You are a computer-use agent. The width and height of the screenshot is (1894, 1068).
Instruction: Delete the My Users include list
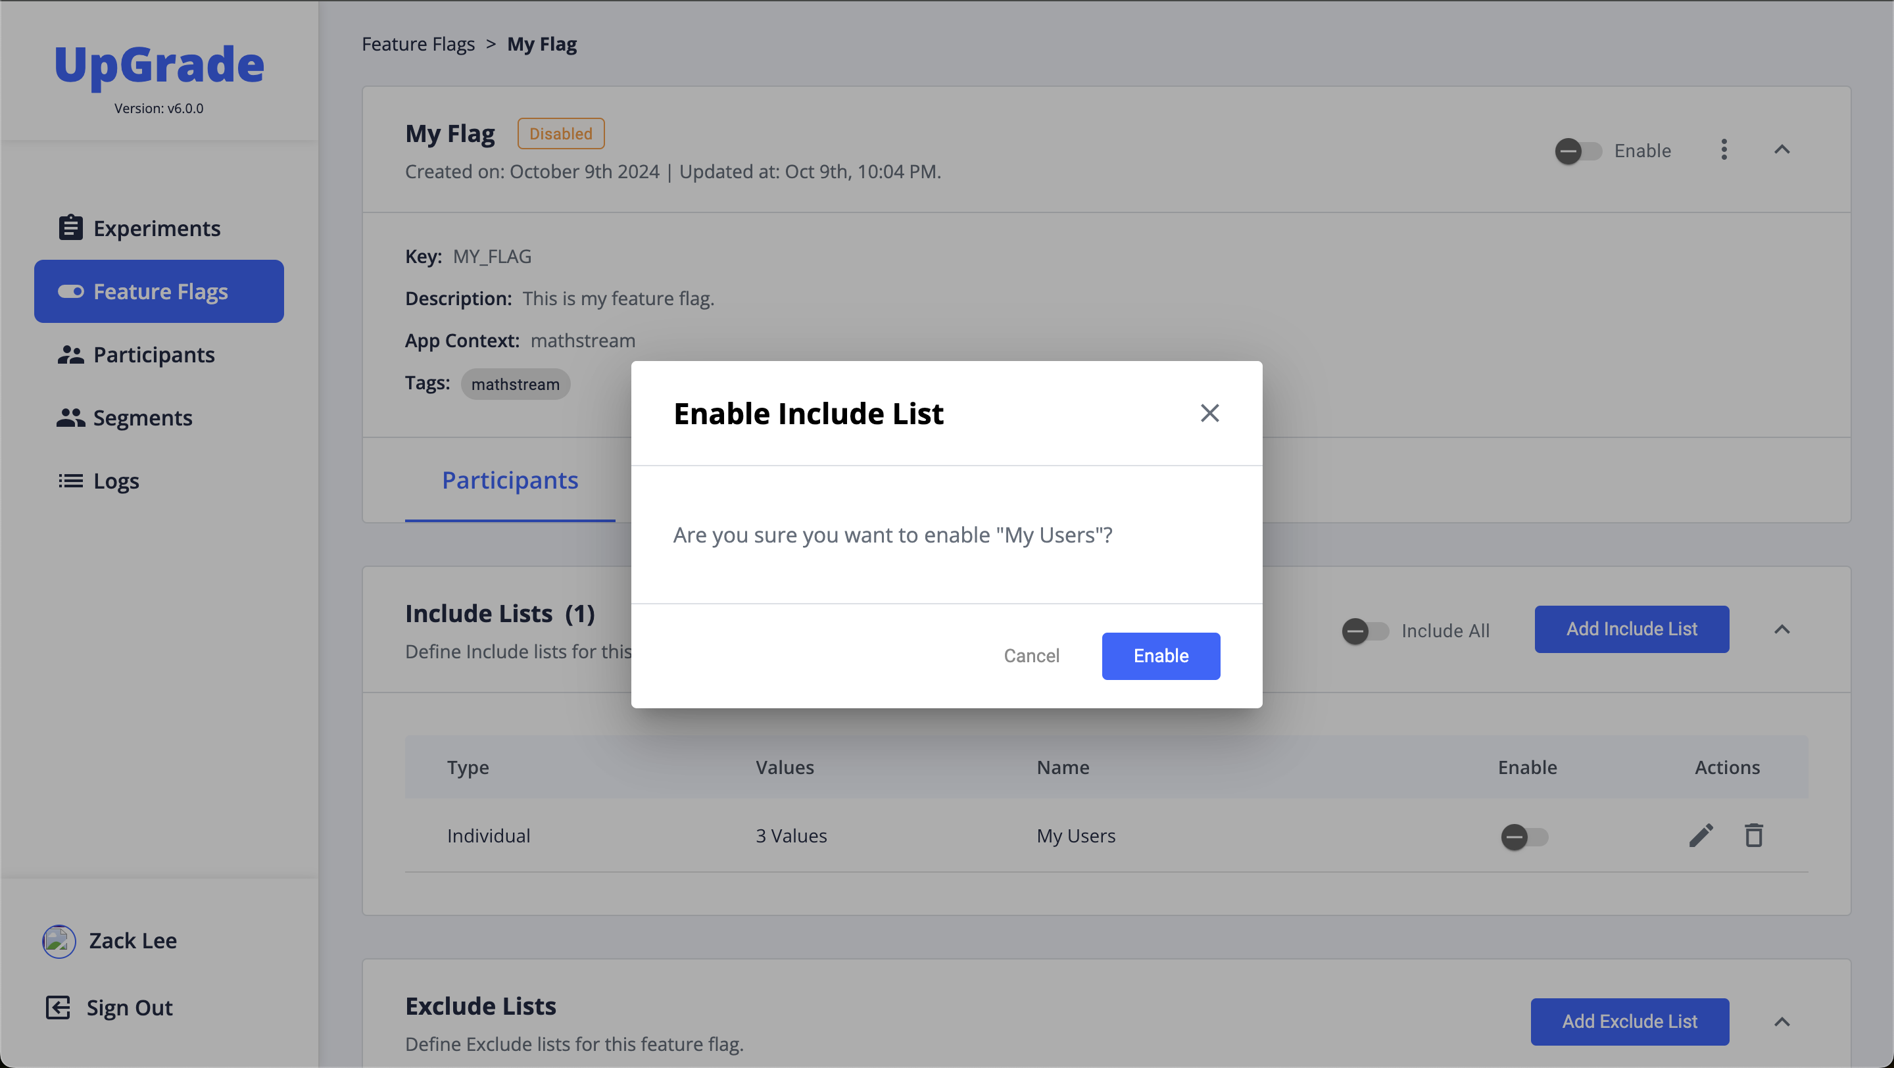[1753, 836]
